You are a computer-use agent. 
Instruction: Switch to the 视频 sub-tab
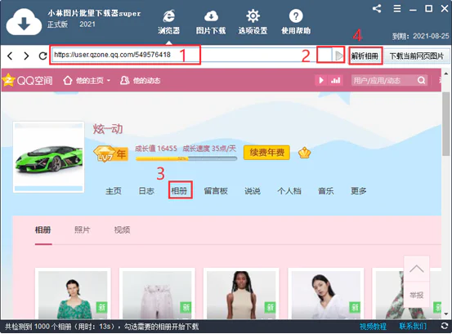click(123, 230)
